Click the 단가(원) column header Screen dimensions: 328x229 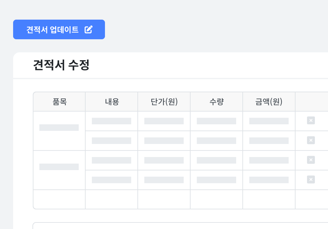pyautogui.click(x=164, y=102)
